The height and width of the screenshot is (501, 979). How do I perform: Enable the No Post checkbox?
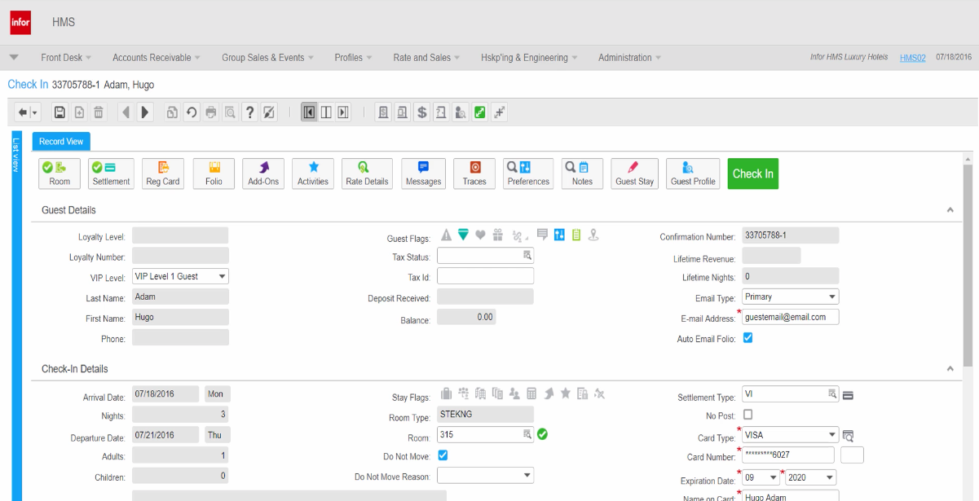point(747,415)
